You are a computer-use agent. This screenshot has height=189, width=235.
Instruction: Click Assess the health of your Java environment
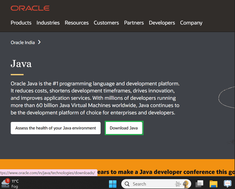(56, 128)
